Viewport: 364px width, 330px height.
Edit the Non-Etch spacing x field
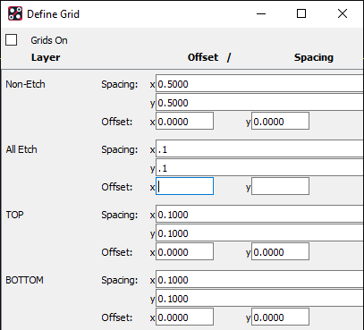[x=259, y=84]
